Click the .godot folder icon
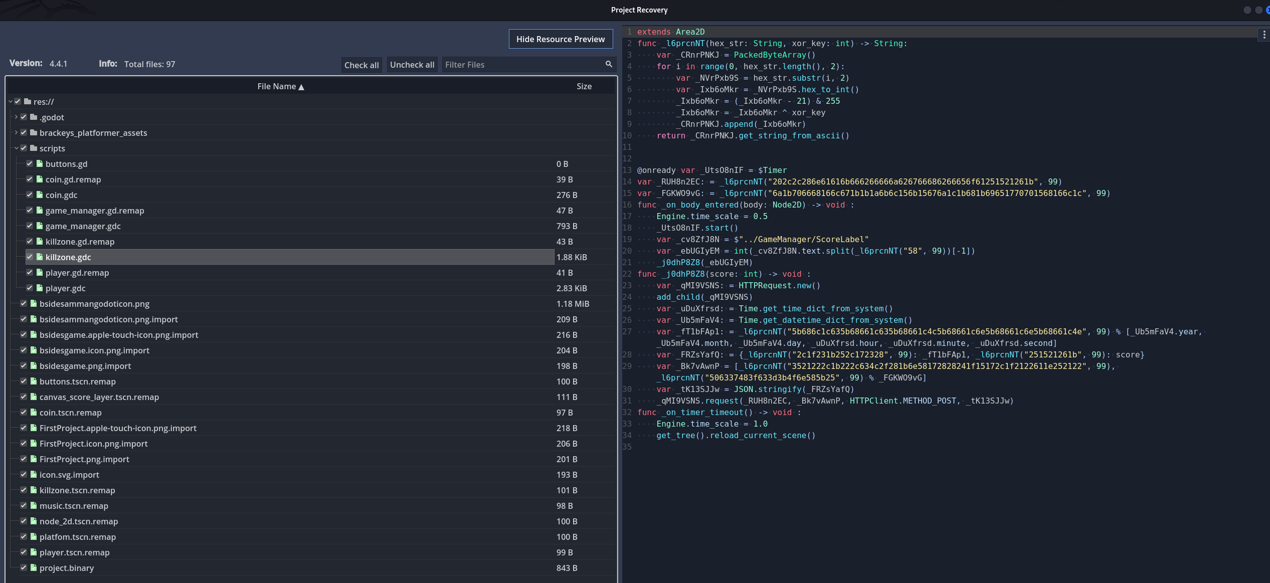 click(34, 117)
